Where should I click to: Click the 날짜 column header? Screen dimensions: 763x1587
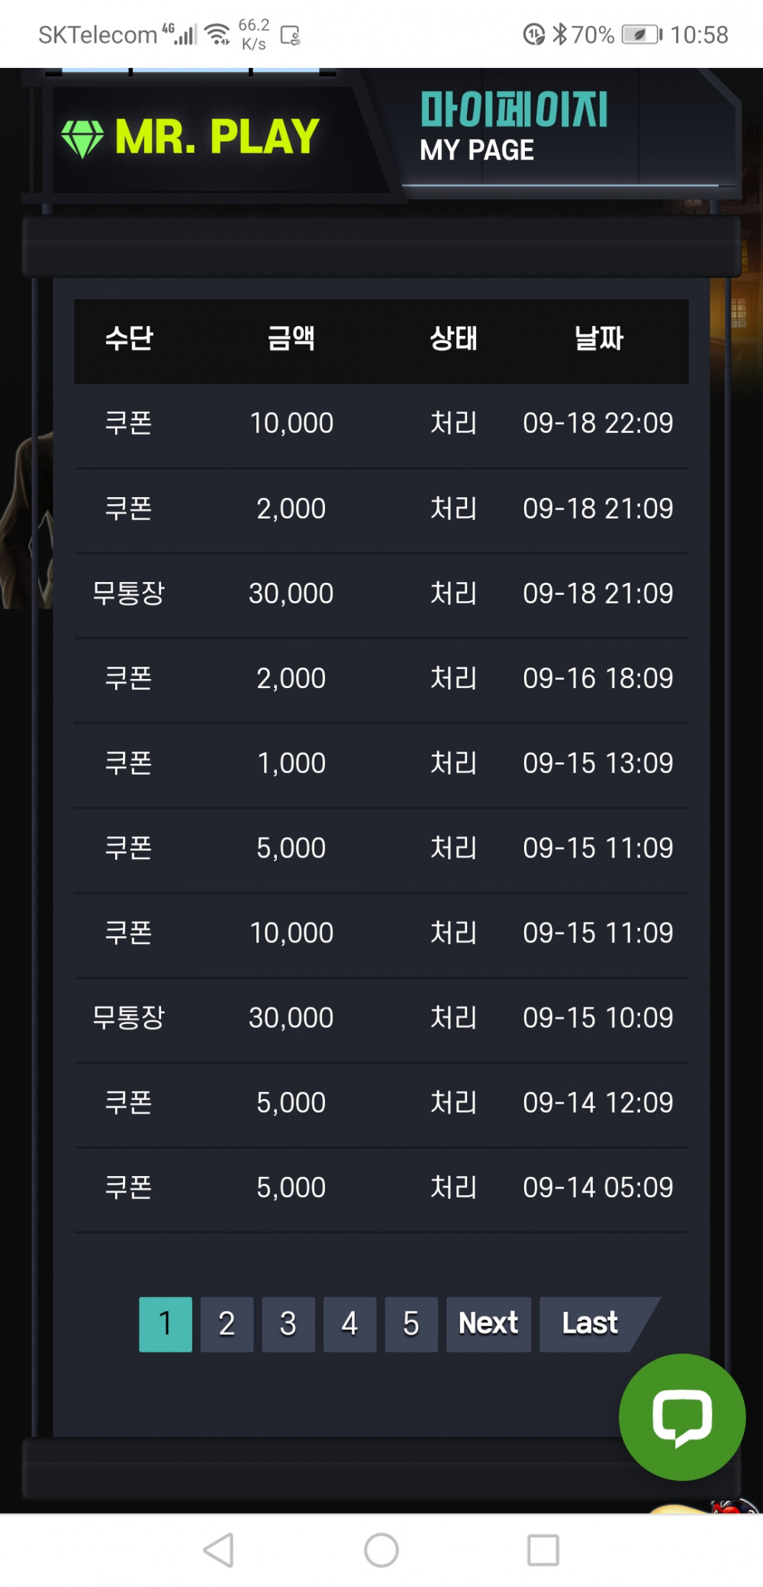[599, 338]
